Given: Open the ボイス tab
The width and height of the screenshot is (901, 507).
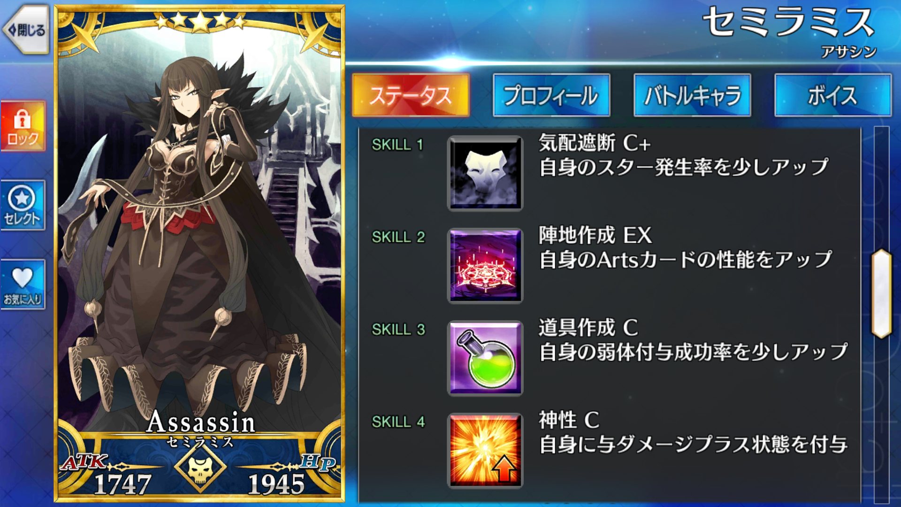Looking at the screenshot, I should click(833, 95).
